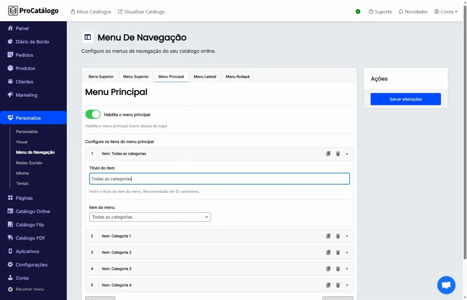Click the ProCatálogo logo
The image size is (467, 300).
[33, 11]
